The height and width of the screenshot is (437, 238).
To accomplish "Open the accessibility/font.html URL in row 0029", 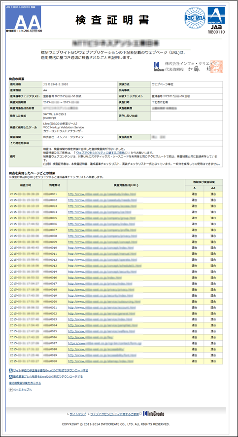I will pos(103,356).
